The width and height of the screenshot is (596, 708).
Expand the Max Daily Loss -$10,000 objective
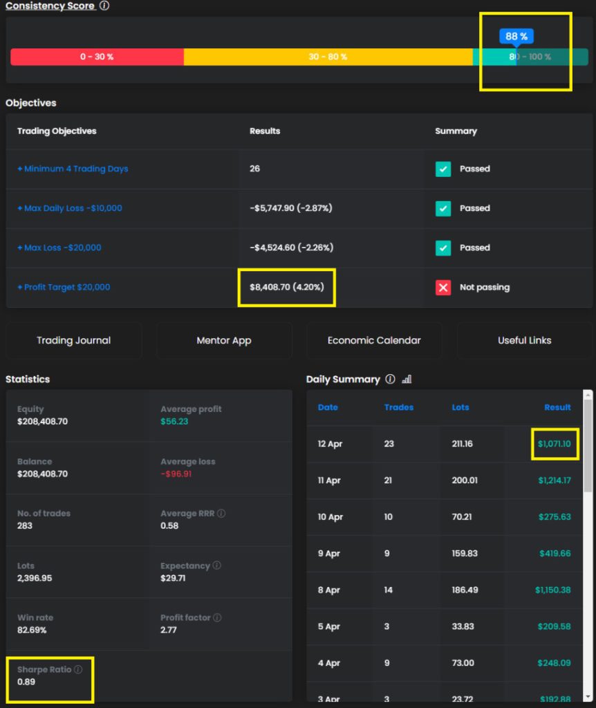pyautogui.click(x=69, y=208)
